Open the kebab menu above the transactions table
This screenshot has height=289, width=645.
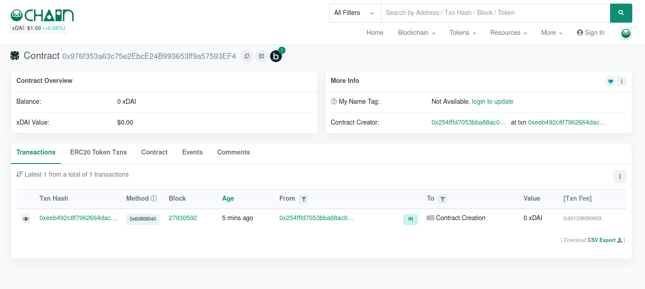pyautogui.click(x=620, y=177)
